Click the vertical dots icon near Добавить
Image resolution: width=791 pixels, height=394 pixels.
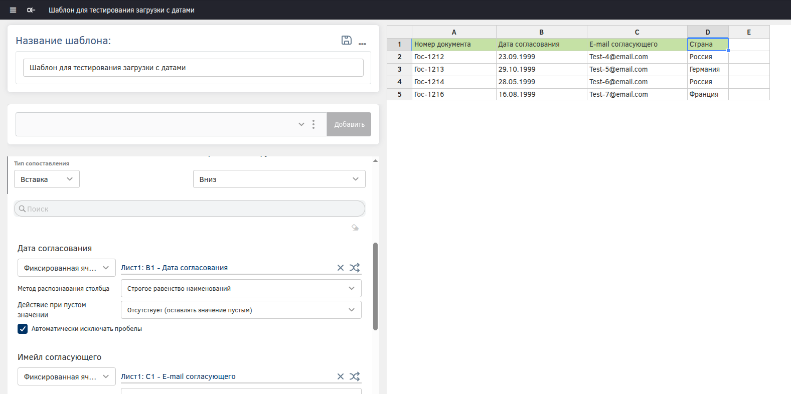click(313, 124)
